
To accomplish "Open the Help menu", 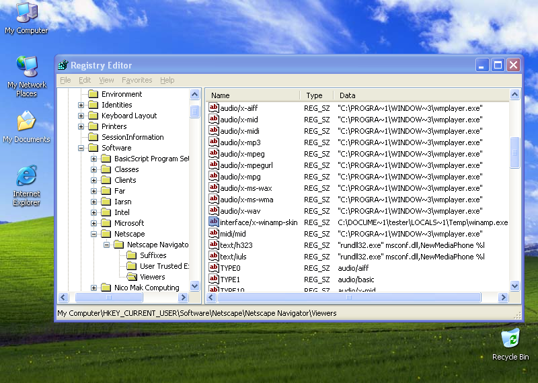I will pos(167,80).
